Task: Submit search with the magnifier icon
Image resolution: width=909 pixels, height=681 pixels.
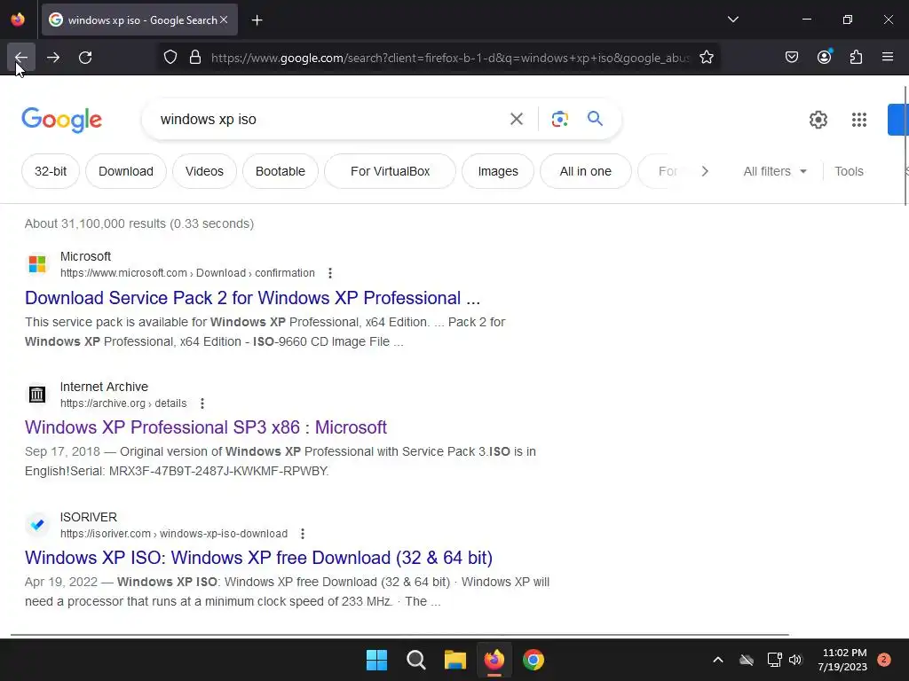Action: click(596, 120)
